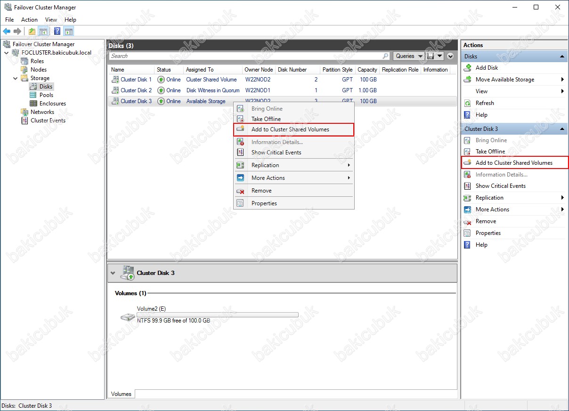Choose More Actions in the context menu
The width and height of the screenshot is (569, 411).
point(294,178)
